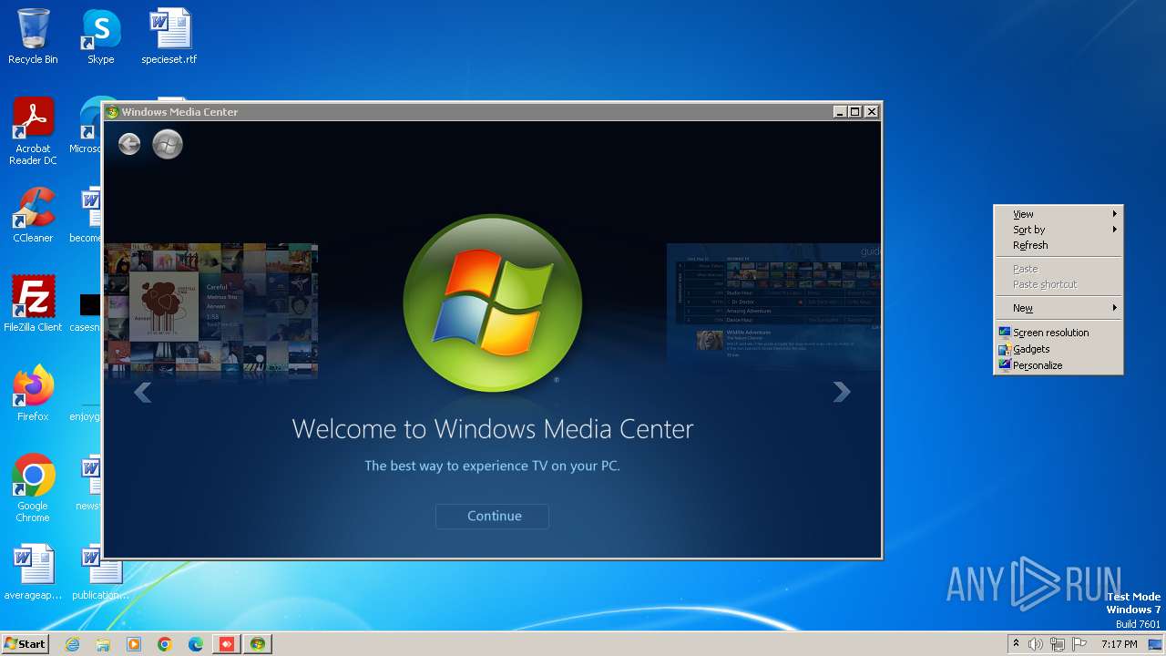The image size is (1166, 656).
Task: Click Windows Media Center taskbar button
Action: (x=258, y=644)
